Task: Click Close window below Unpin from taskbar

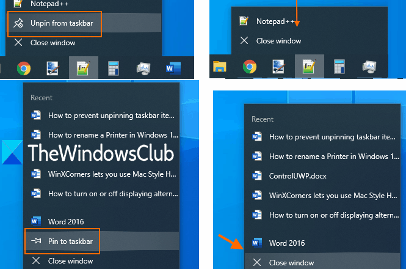Action: point(84,43)
